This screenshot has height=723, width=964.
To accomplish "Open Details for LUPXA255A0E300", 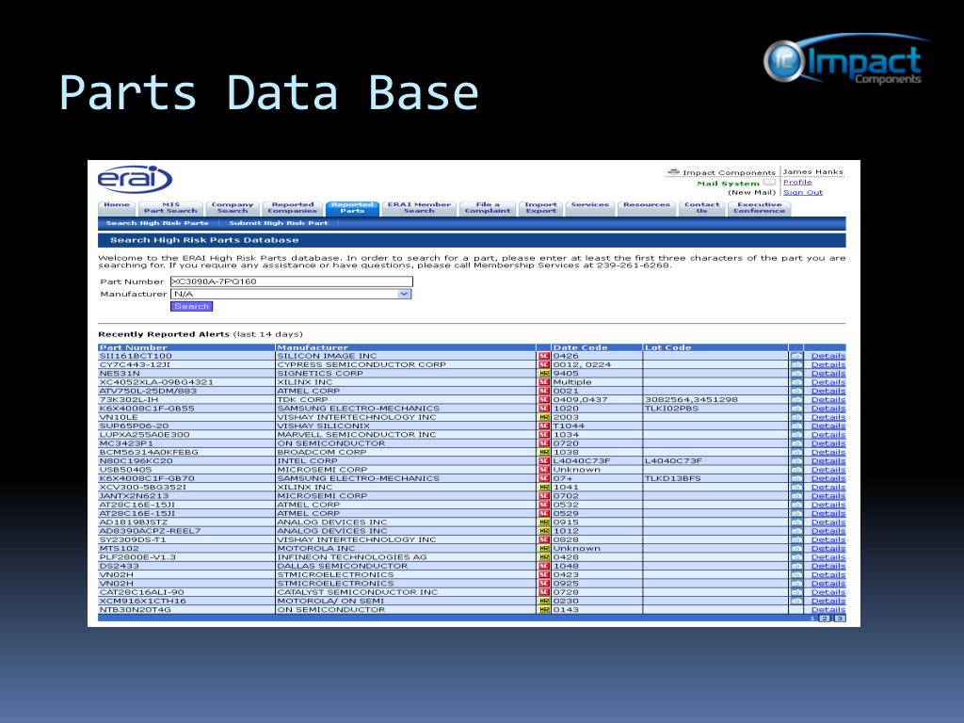I will pos(828,435).
